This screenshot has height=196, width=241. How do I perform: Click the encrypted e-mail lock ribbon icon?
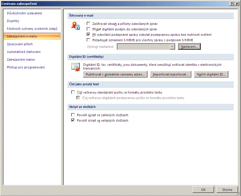[x=76, y=26]
